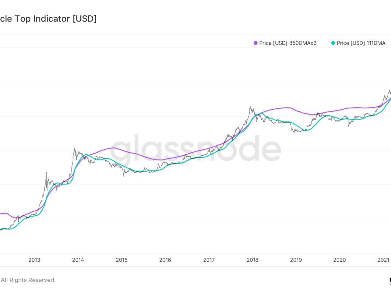Click the purple 350DMAx2 legend dot

256,43
